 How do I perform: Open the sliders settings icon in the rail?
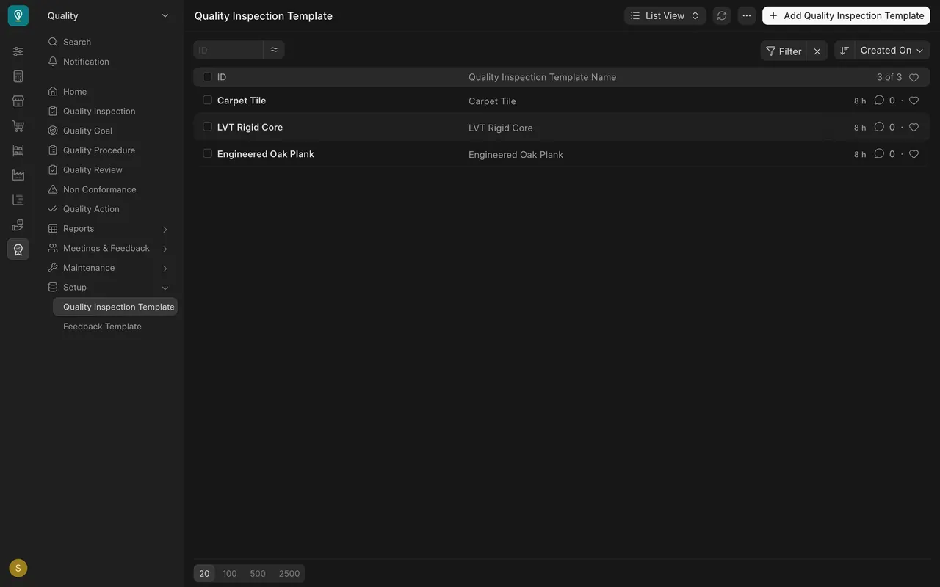point(18,51)
